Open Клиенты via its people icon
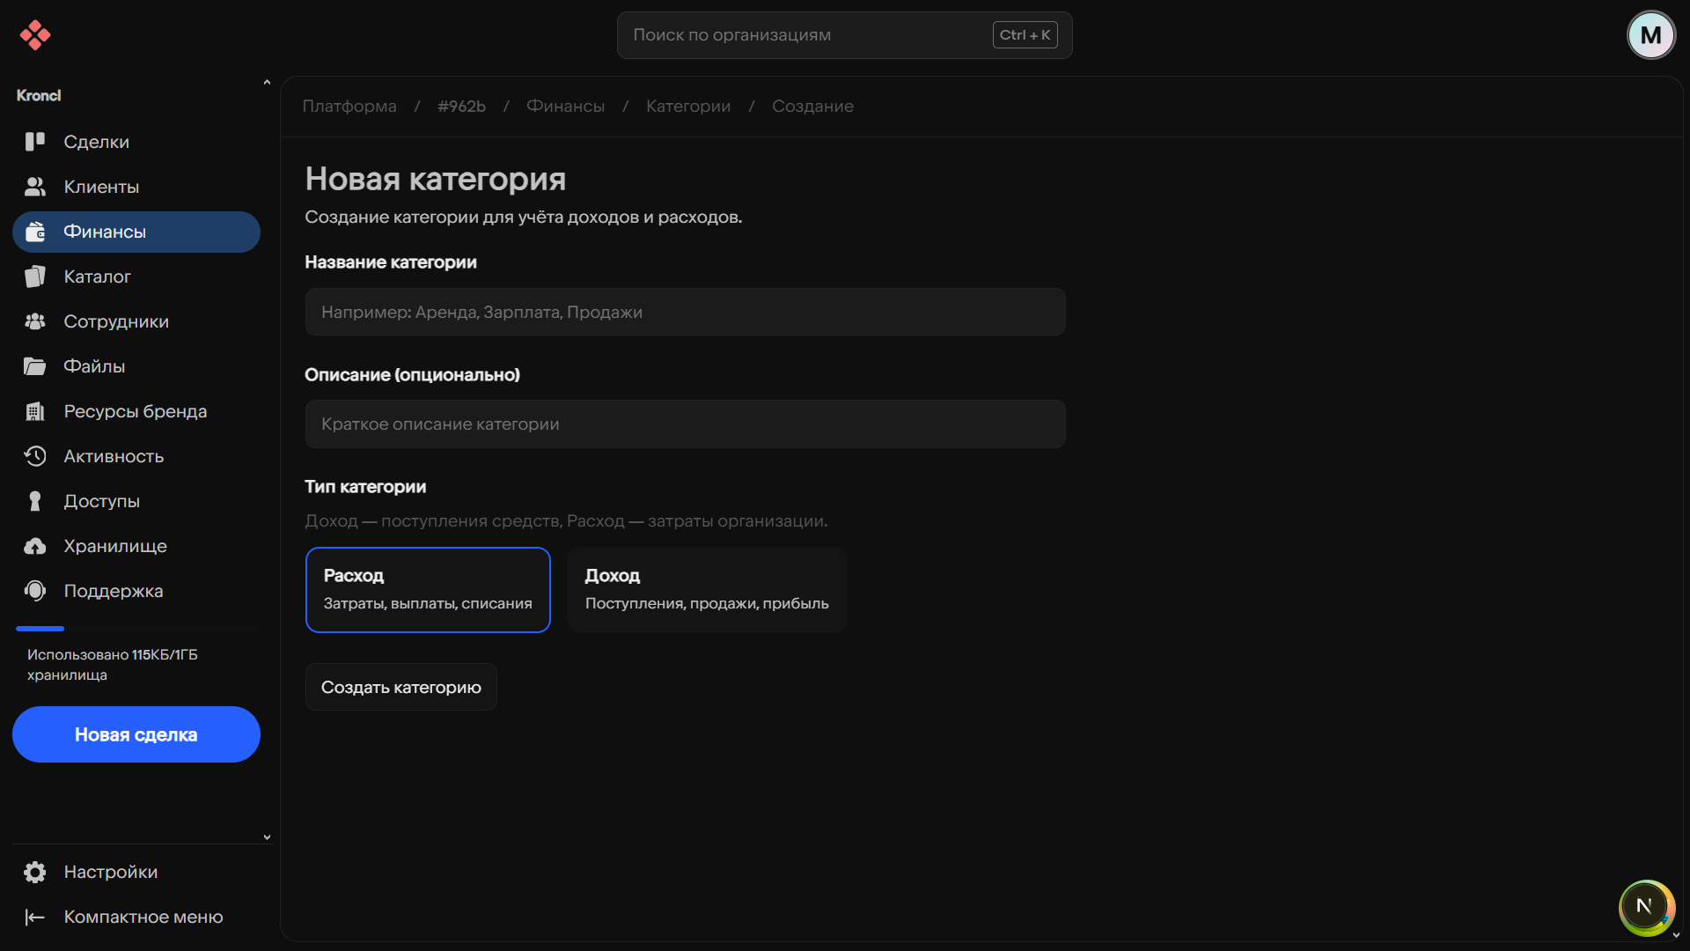The height and width of the screenshot is (951, 1690). click(x=35, y=187)
